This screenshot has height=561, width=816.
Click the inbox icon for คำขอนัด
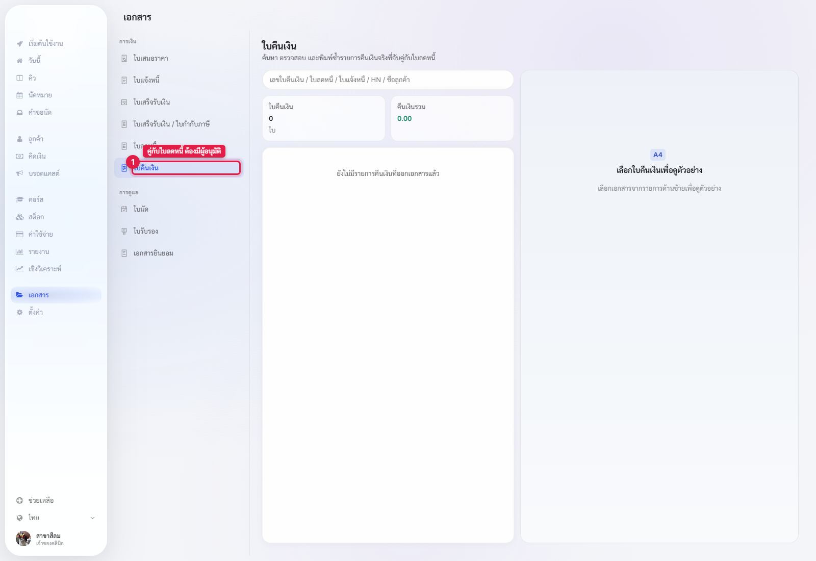[x=19, y=113]
